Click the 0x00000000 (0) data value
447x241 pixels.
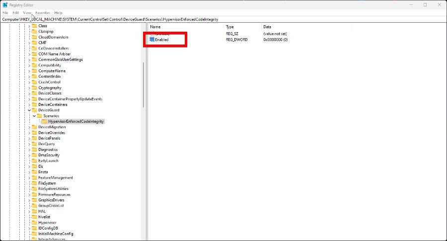pos(275,40)
